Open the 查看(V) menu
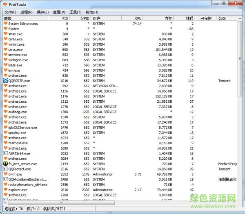Screen dimensions: 245x214 tap(59, 12)
